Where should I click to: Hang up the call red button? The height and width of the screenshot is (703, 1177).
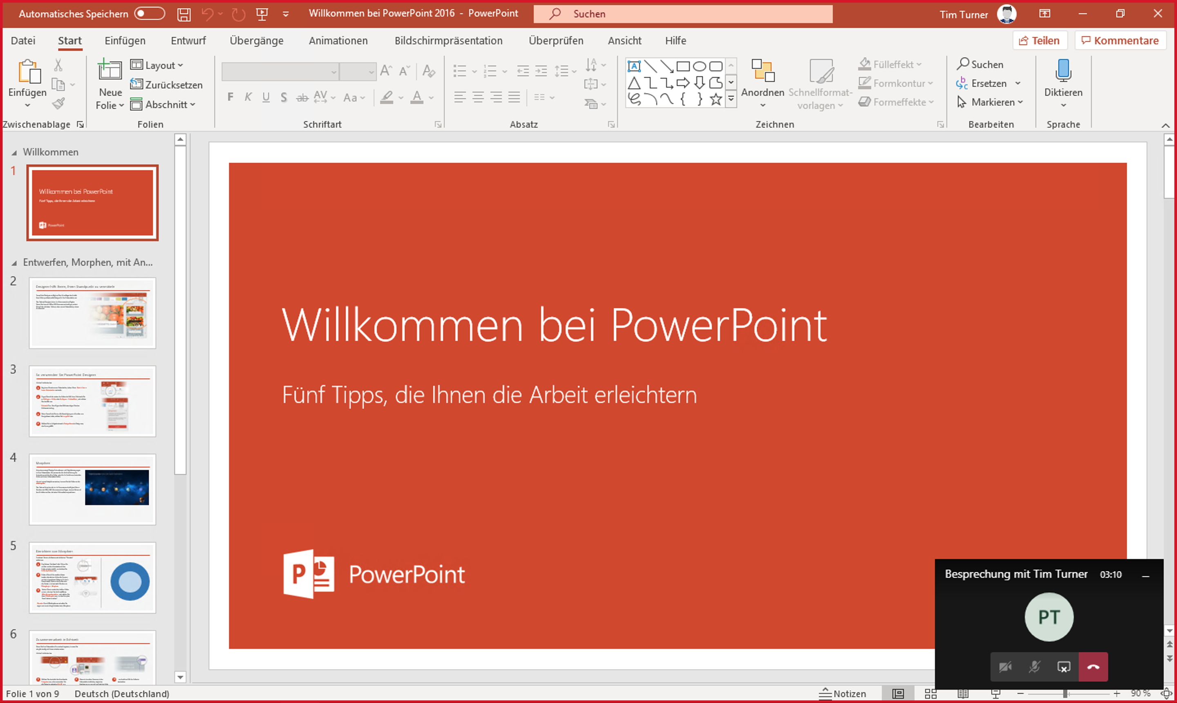[1093, 667]
